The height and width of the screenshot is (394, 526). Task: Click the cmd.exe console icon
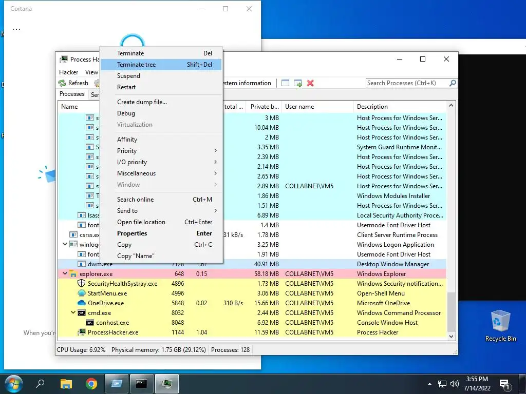tap(82, 313)
